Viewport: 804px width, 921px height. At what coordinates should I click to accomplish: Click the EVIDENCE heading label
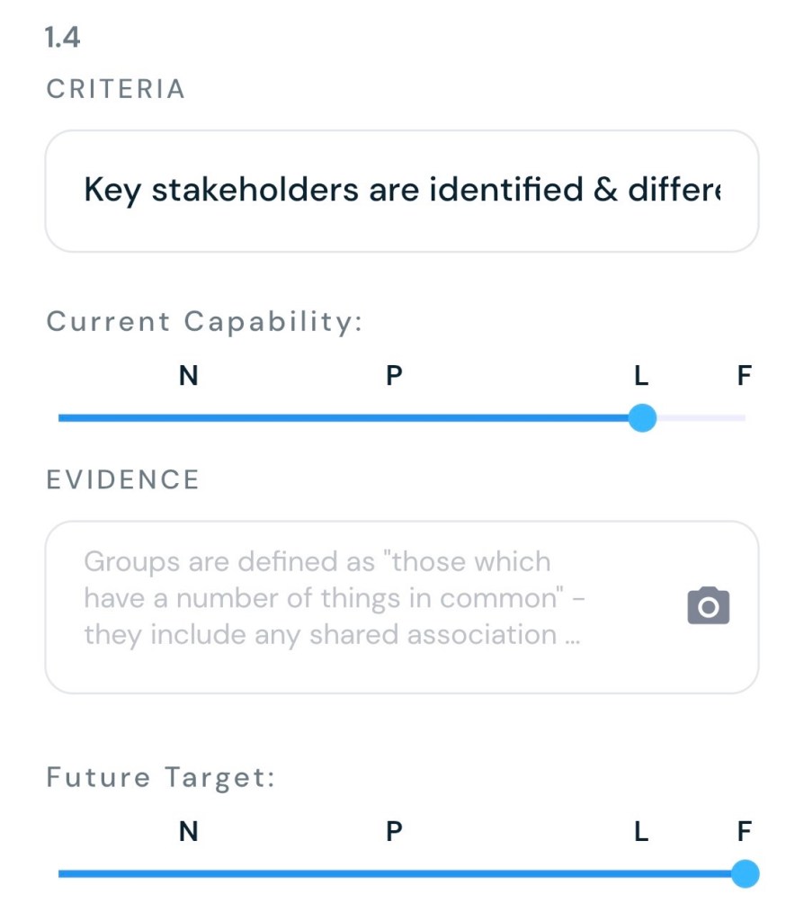point(122,480)
